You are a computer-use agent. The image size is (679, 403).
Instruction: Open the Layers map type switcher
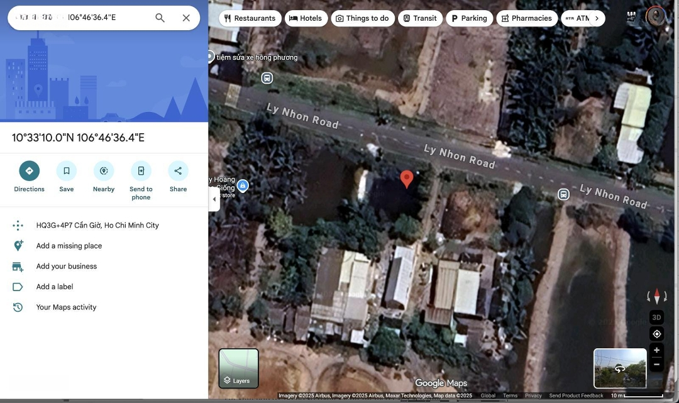238,368
